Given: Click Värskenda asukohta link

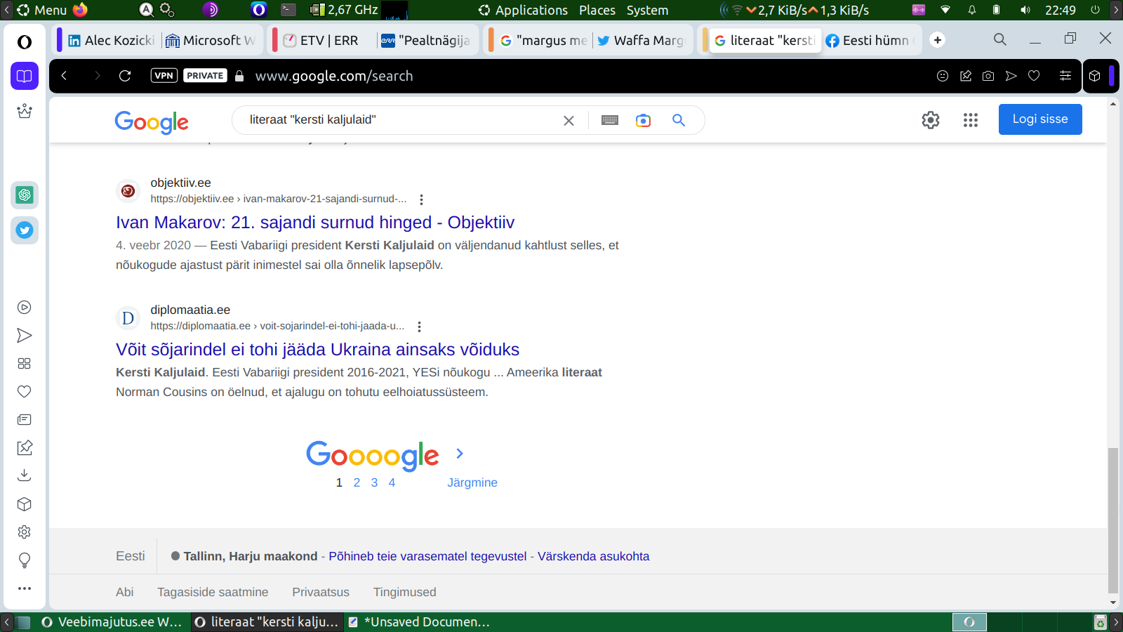Looking at the screenshot, I should (x=594, y=556).
